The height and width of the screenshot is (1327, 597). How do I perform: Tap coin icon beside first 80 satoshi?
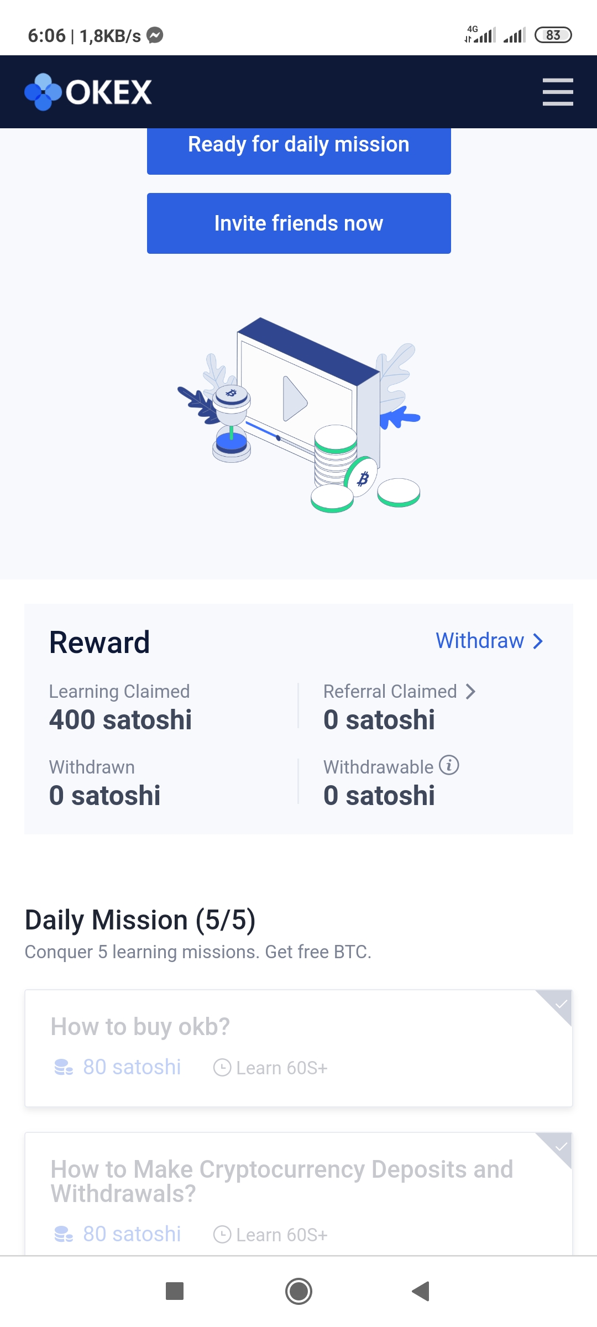[64, 1067]
